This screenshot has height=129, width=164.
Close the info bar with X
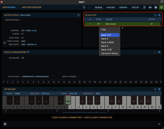(x=159, y=124)
